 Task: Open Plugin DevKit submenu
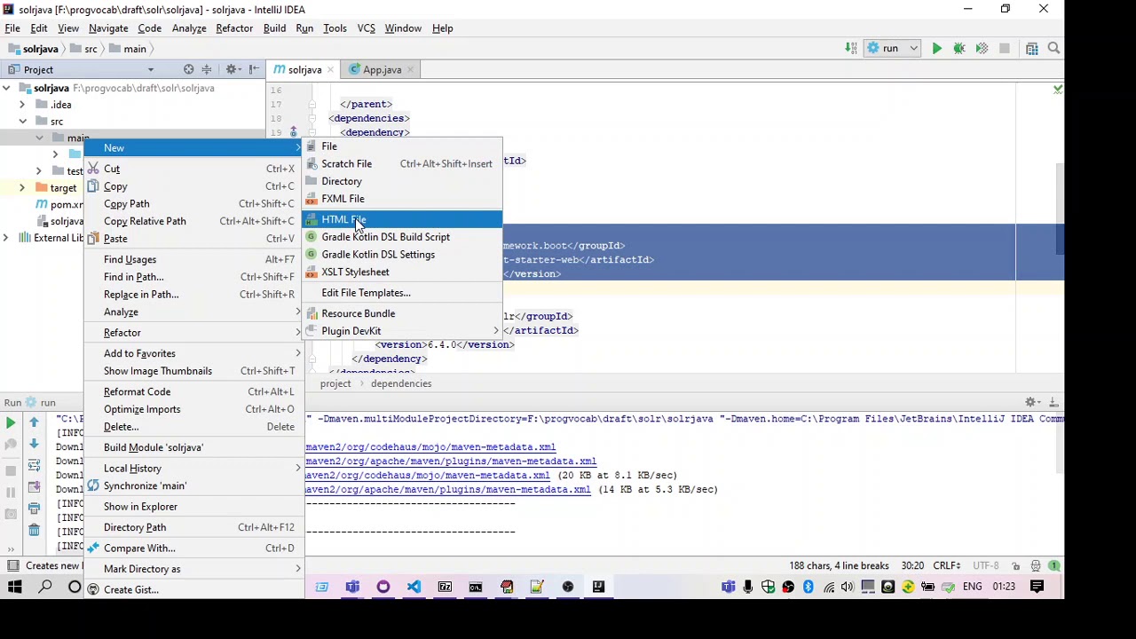(402, 331)
